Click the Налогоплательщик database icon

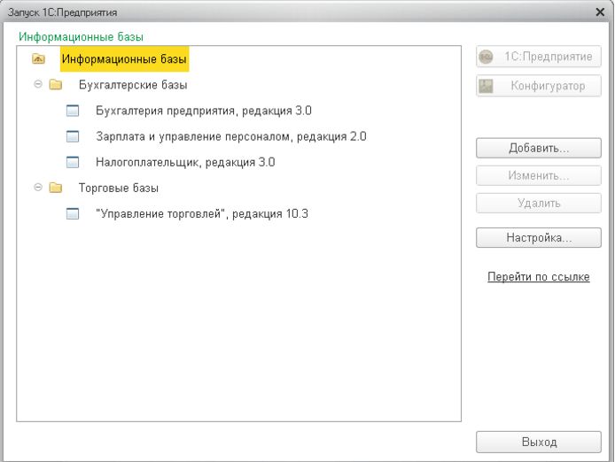(x=73, y=162)
